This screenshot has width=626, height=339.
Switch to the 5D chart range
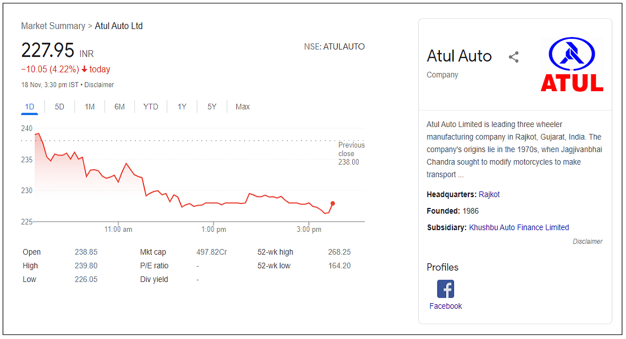pos(60,107)
